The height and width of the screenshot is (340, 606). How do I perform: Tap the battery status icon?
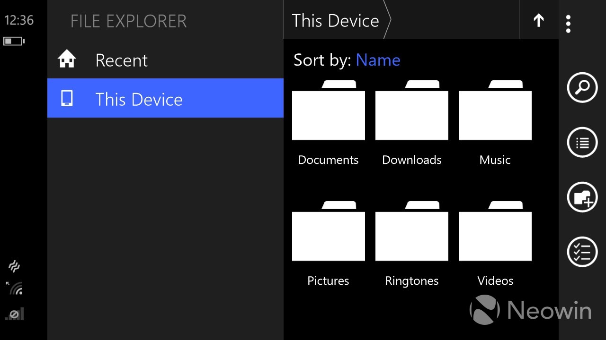(x=14, y=41)
